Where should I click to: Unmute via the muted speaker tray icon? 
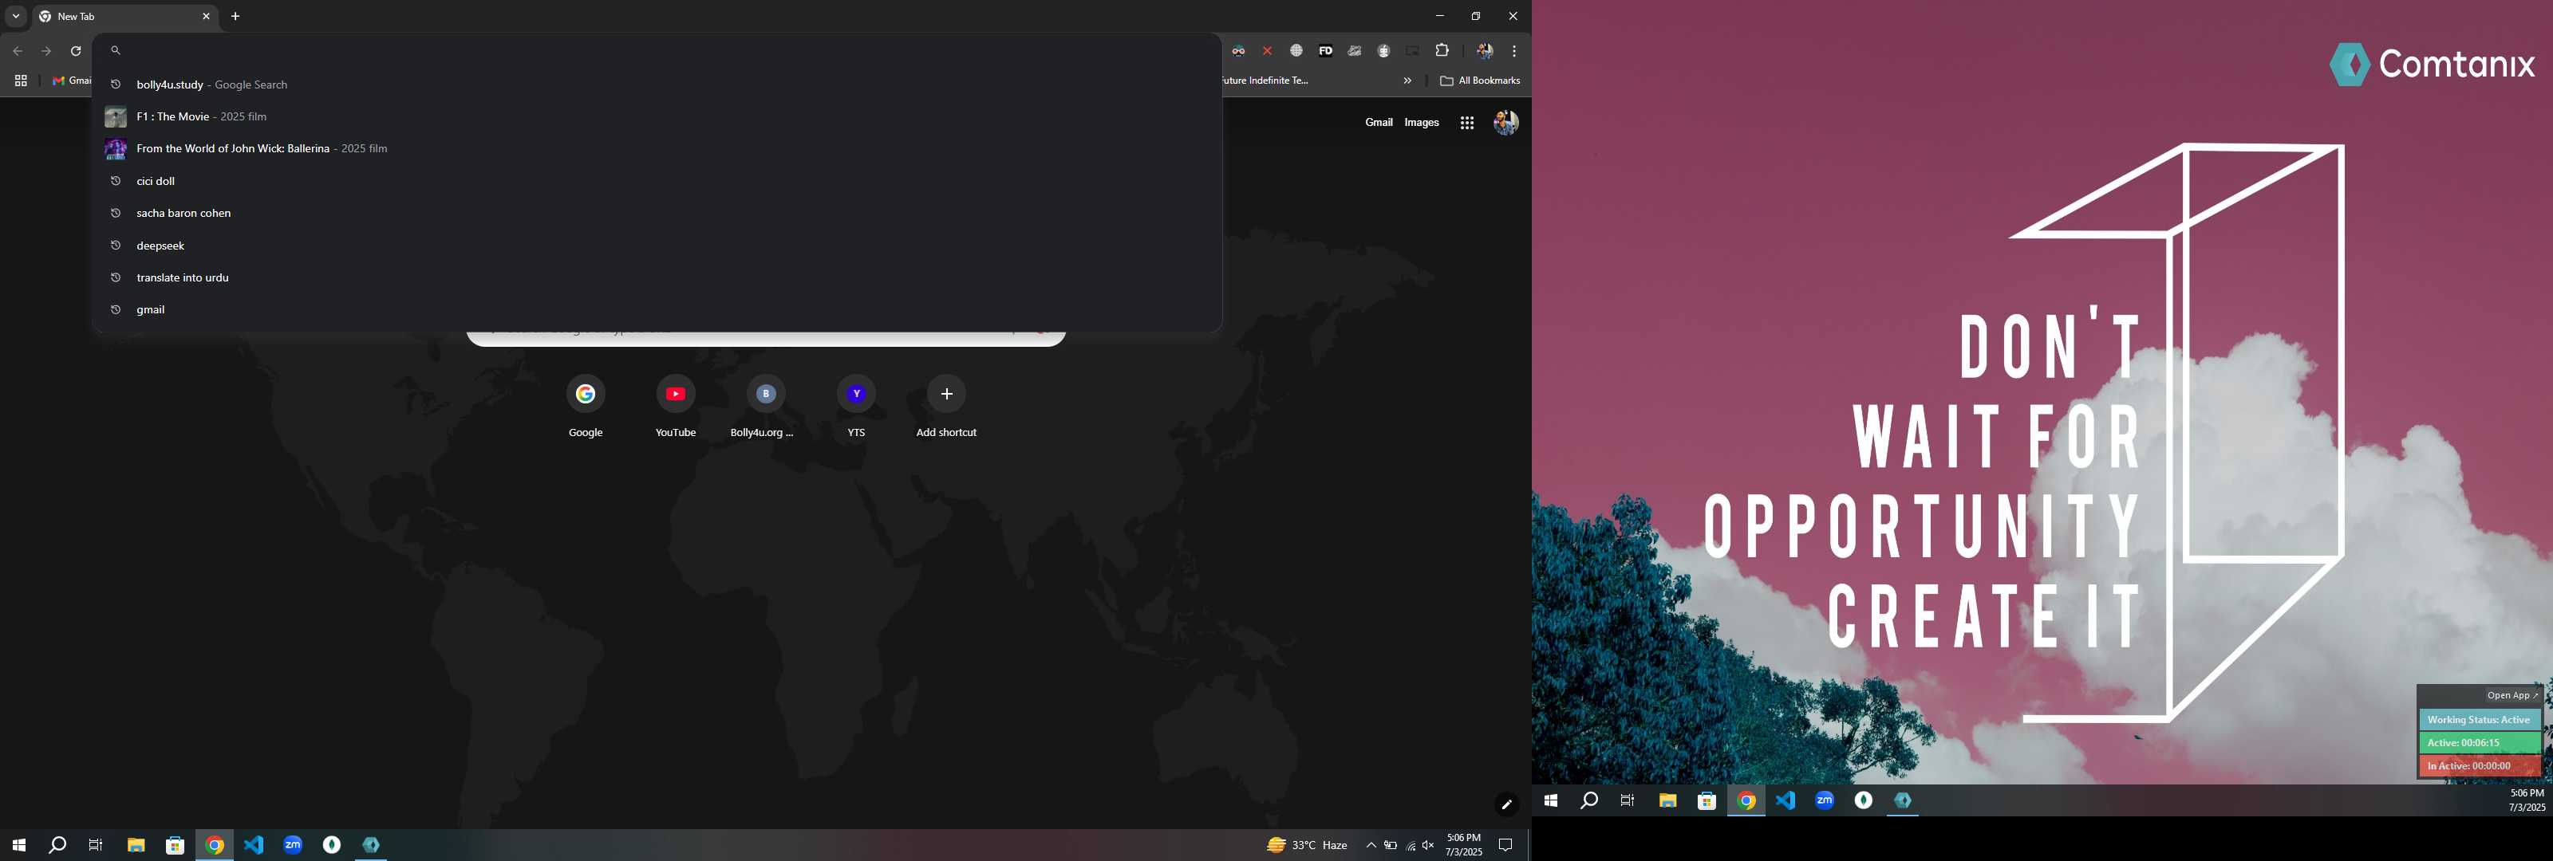[x=1428, y=845]
